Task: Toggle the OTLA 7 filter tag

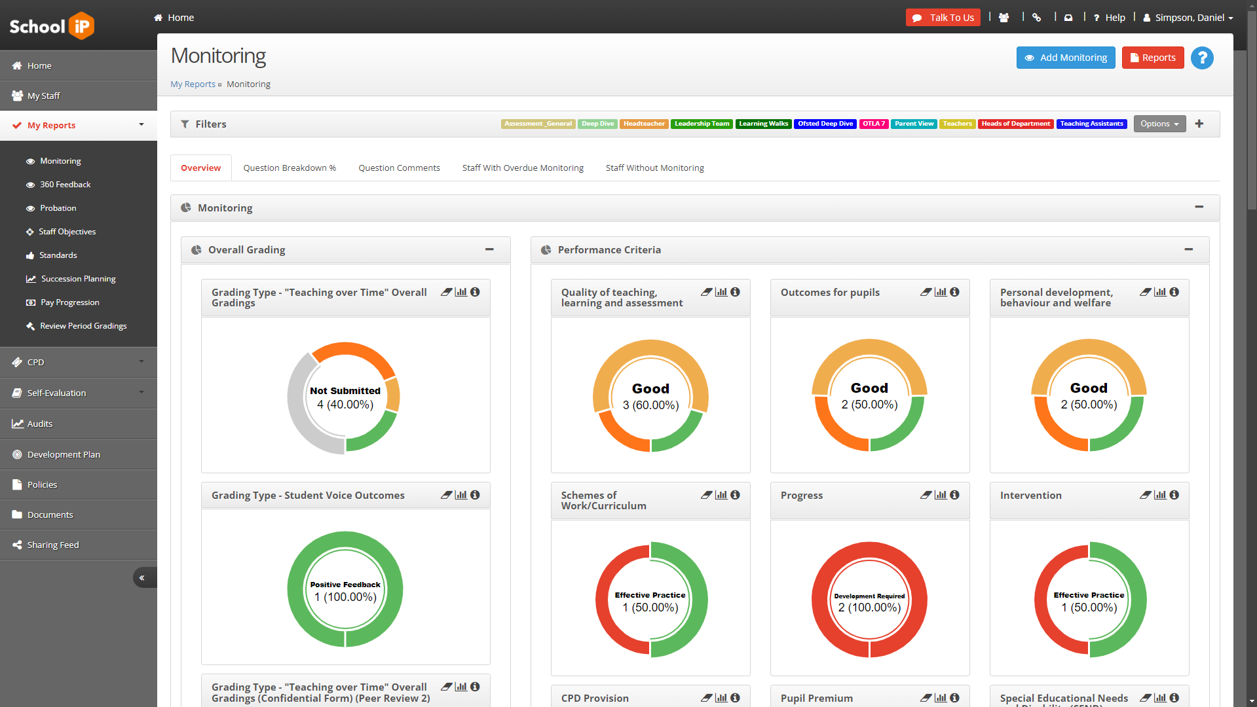Action: point(874,124)
